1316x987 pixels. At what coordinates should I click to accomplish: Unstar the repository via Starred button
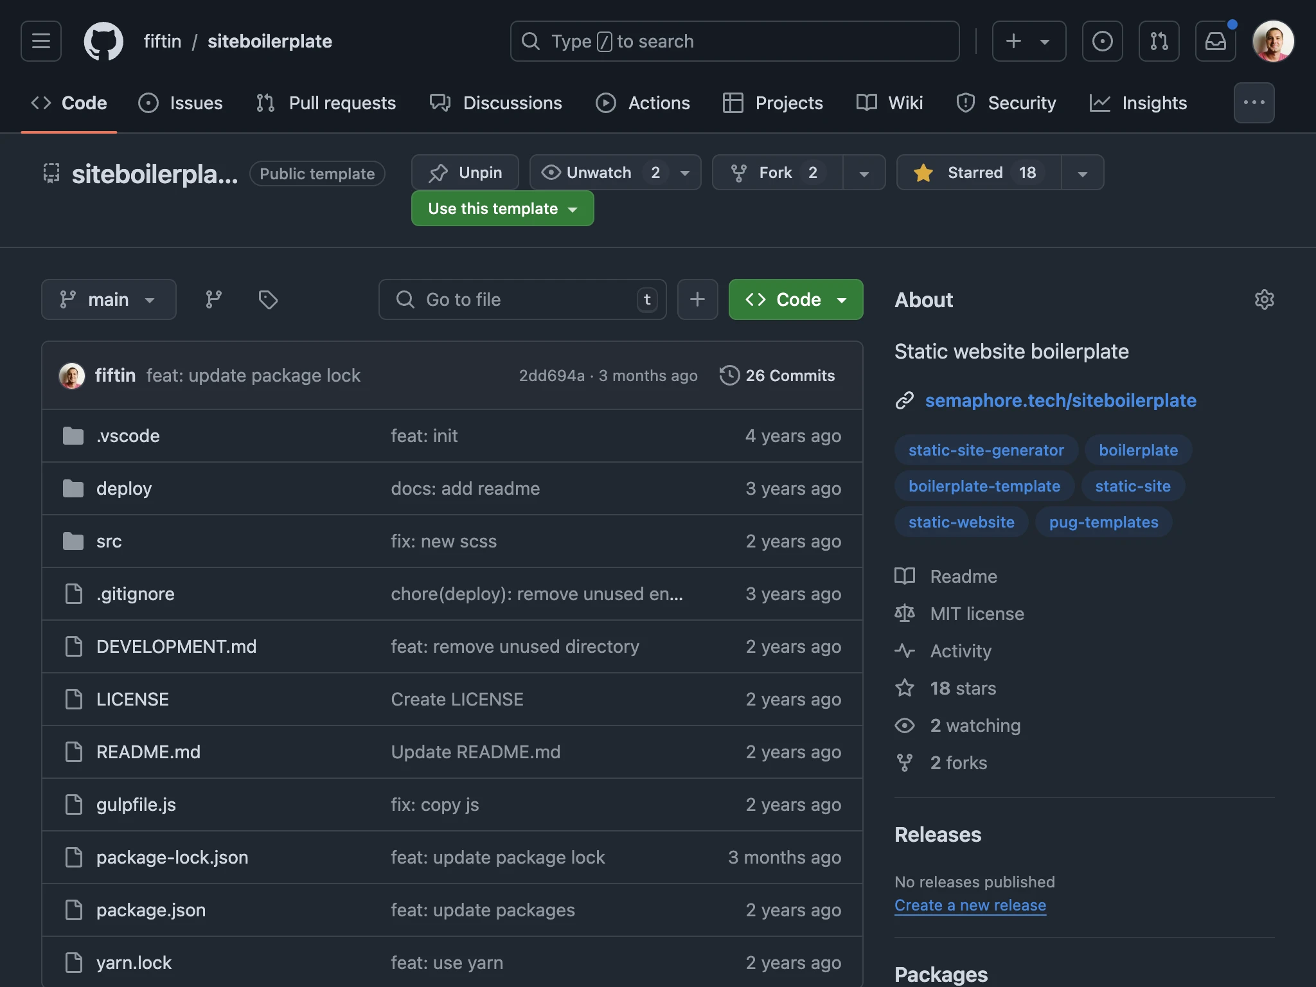click(979, 172)
